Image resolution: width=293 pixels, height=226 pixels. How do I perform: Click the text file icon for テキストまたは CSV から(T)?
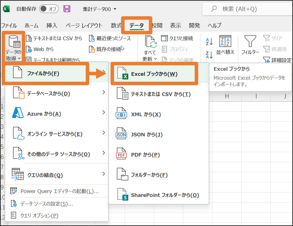click(x=122, y=93)
